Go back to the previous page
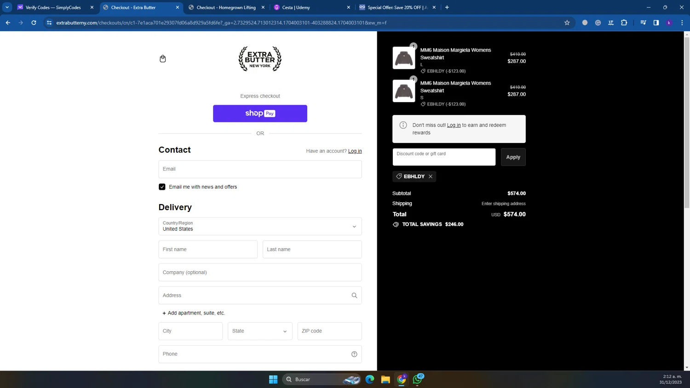The image size is (690, 388). pos(8,23)
